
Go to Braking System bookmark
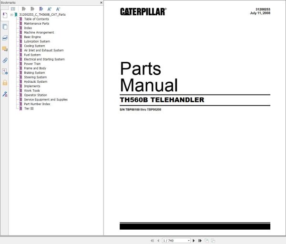[34, 73]
